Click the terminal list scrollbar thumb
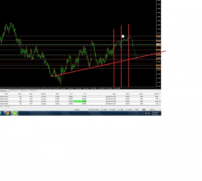The image size is (202, 181). [x=160, y=101]
